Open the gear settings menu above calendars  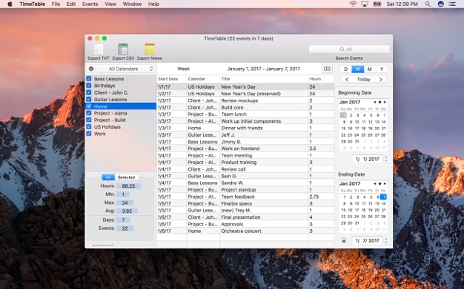point(91,69)
